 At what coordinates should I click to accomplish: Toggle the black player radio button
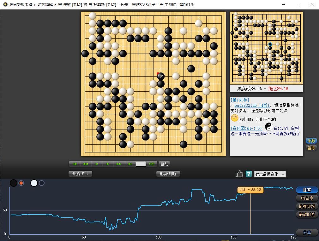(21, 183)
